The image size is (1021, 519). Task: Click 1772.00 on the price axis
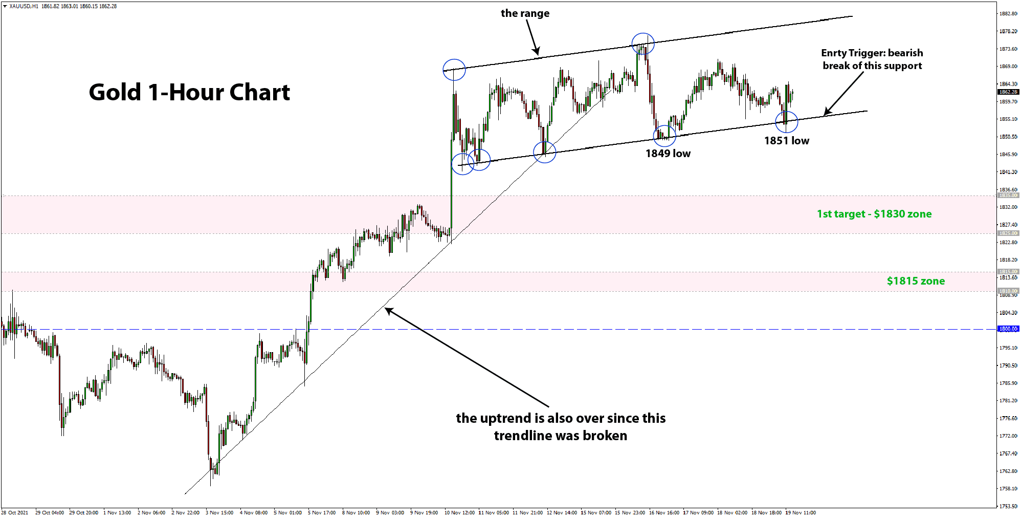(x=1008, y=436)
